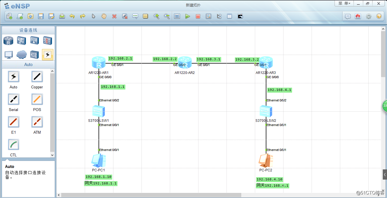This screenshot has width=387, height=198.
Task: Expand the collapsed right side panel arrow
Action: (385, 174)
